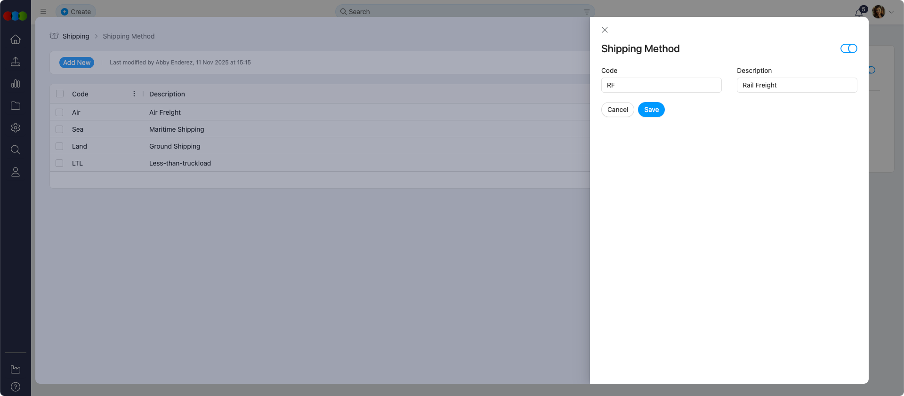
Task: Click the colored dots app logo
Action: tap(15, 16)
